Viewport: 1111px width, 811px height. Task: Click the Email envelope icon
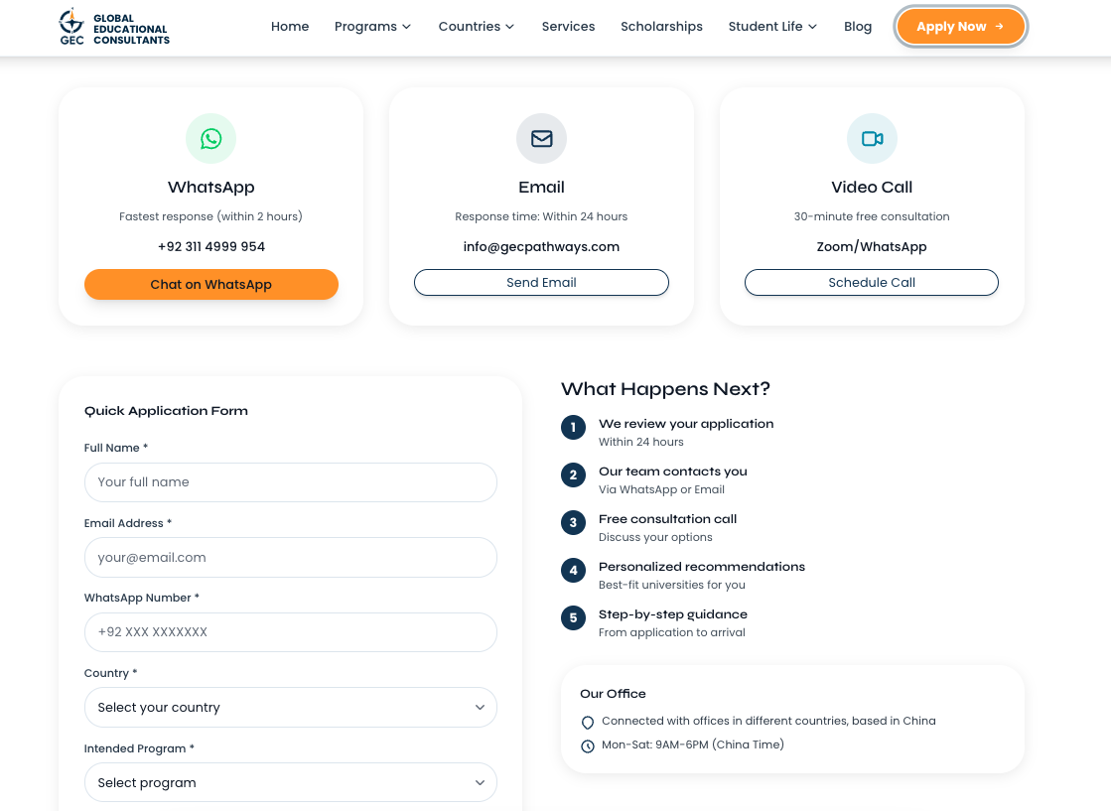541,139
